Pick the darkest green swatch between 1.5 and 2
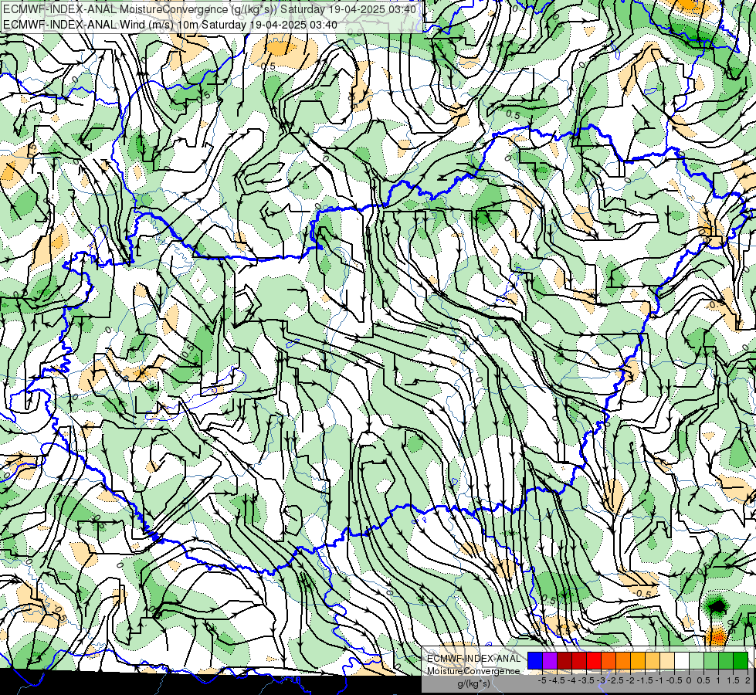Image resolution: width=756 pixels, height=695 pixels. point(741,661)
